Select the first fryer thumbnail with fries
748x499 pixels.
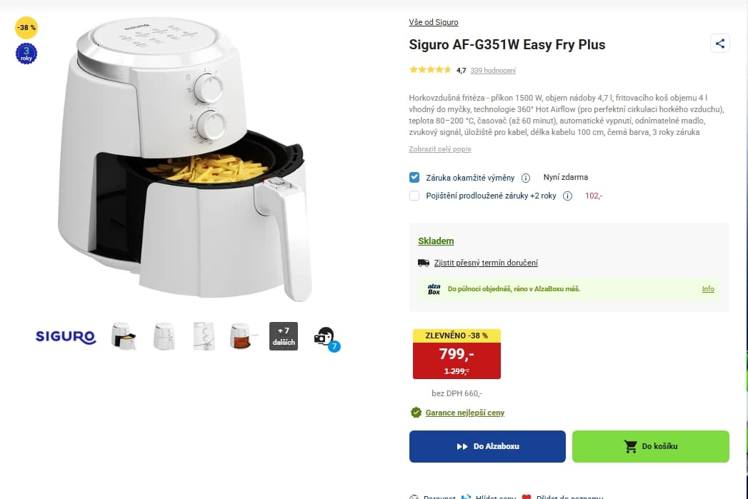click(124, 336)
